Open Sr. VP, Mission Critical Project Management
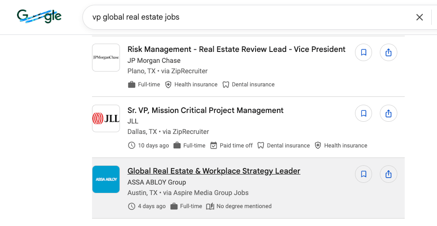This screenshot has width=437, height=226. coord(205,110)
